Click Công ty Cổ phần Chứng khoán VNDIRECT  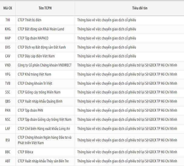[x=45, y=65]
